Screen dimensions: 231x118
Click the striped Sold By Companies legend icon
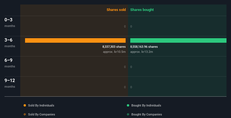click(x=25, y=114)
